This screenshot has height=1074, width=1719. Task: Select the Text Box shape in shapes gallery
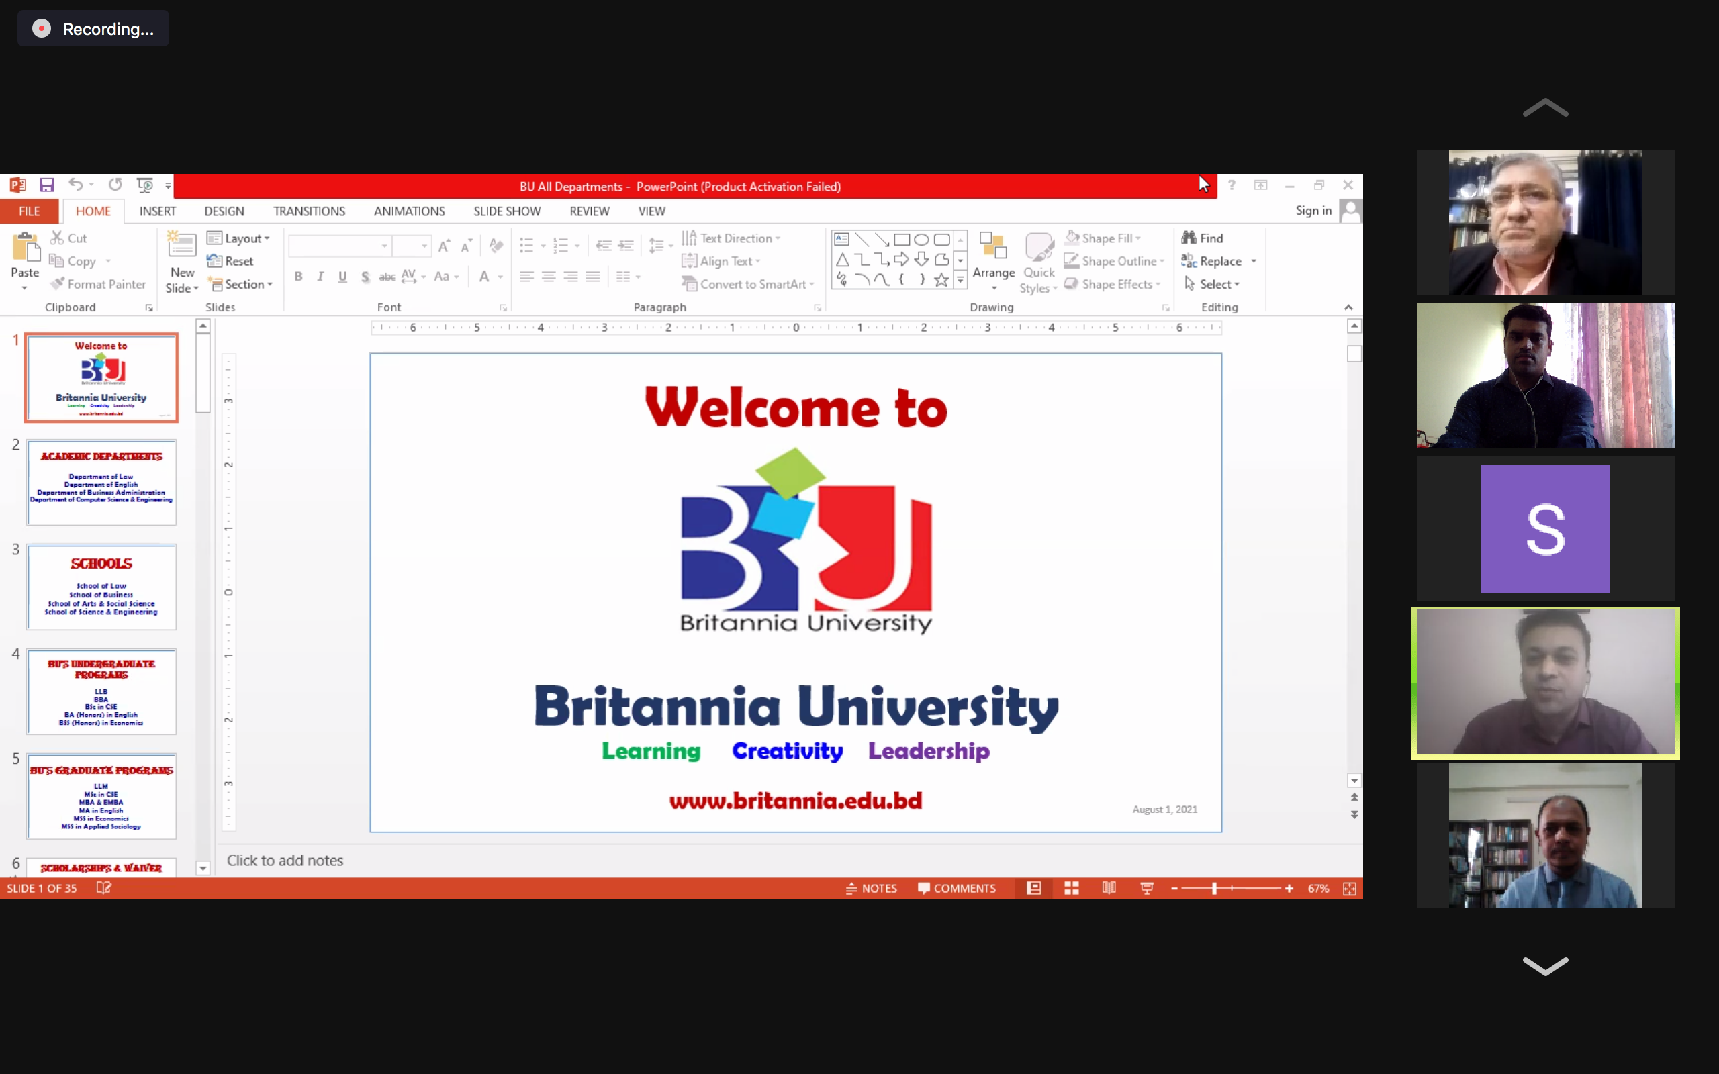(842, 240)
